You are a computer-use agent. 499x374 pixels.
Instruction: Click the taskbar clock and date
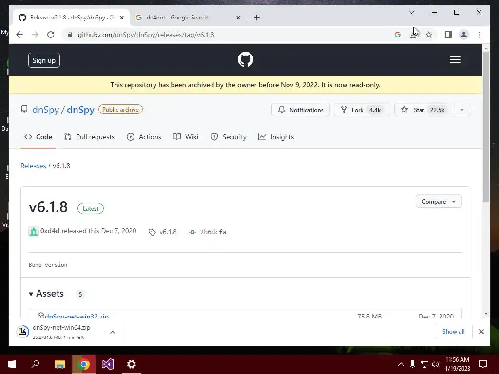tap(457, 364)
